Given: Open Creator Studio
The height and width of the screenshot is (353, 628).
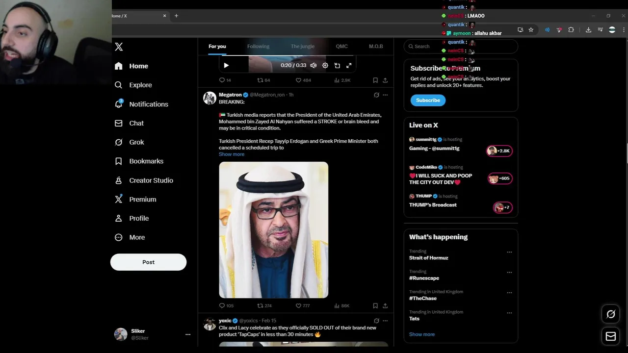Looking at the screenshot, I should [144, 180].
